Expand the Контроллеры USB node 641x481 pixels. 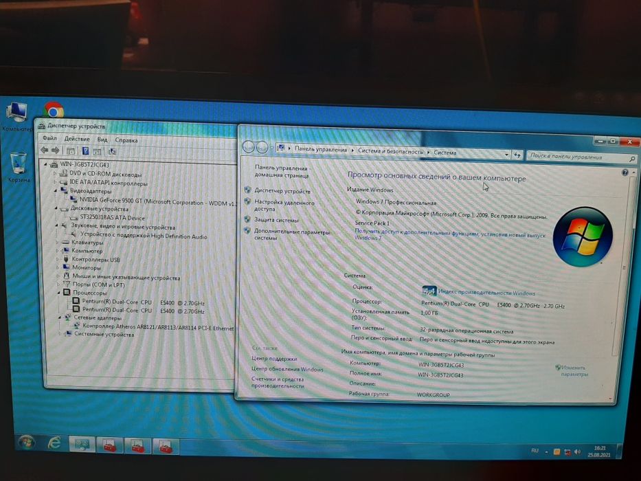pos(58,259)
